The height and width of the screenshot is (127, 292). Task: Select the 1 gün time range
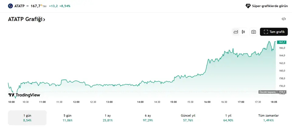click(x=27, y=118)
